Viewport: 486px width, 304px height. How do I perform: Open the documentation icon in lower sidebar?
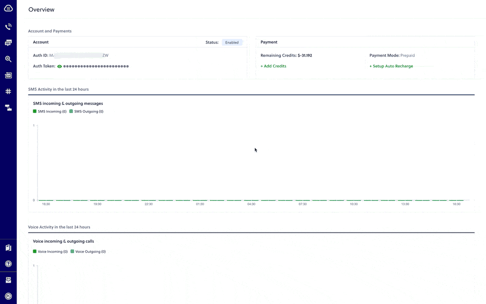[x=8, y=247]
